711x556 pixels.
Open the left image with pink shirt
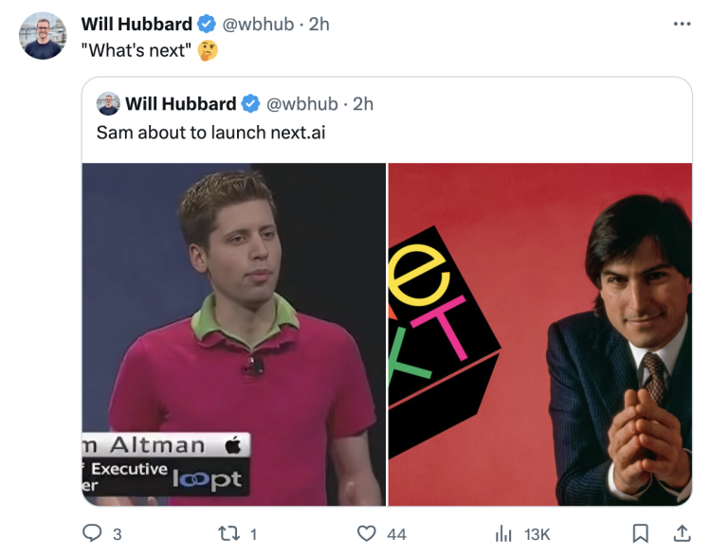[233, 334]
